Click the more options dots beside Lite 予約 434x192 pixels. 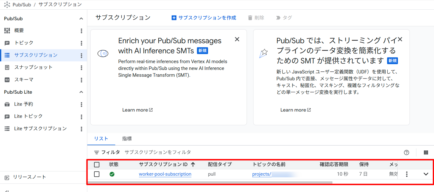coord(81,104)
